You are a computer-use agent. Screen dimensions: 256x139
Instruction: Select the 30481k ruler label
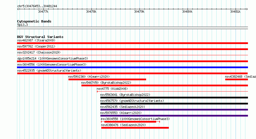[235, 12]
